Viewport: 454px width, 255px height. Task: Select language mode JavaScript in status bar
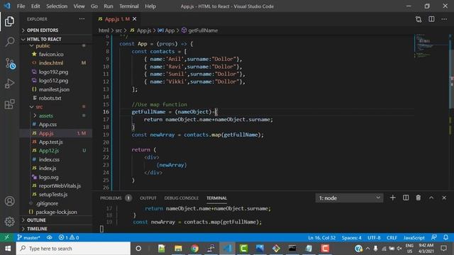(414, 238)
